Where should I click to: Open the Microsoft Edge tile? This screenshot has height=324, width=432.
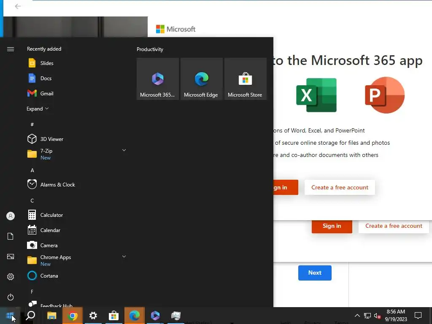click(x=201, y=79)
